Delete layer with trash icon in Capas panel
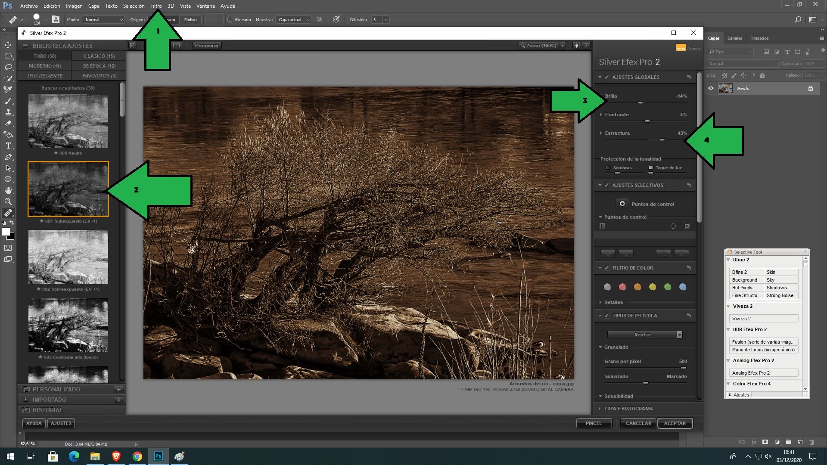The width and height of the screenshot is (827, 465). click(811, 442)
